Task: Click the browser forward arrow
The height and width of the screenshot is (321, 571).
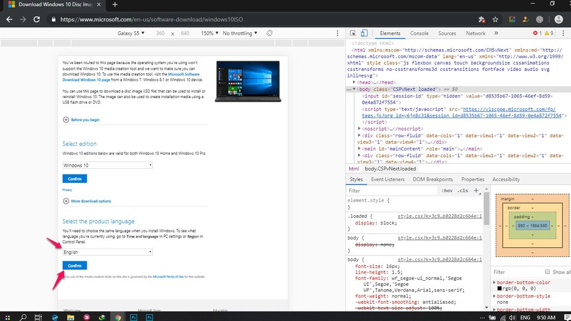Action: point(23,20)
